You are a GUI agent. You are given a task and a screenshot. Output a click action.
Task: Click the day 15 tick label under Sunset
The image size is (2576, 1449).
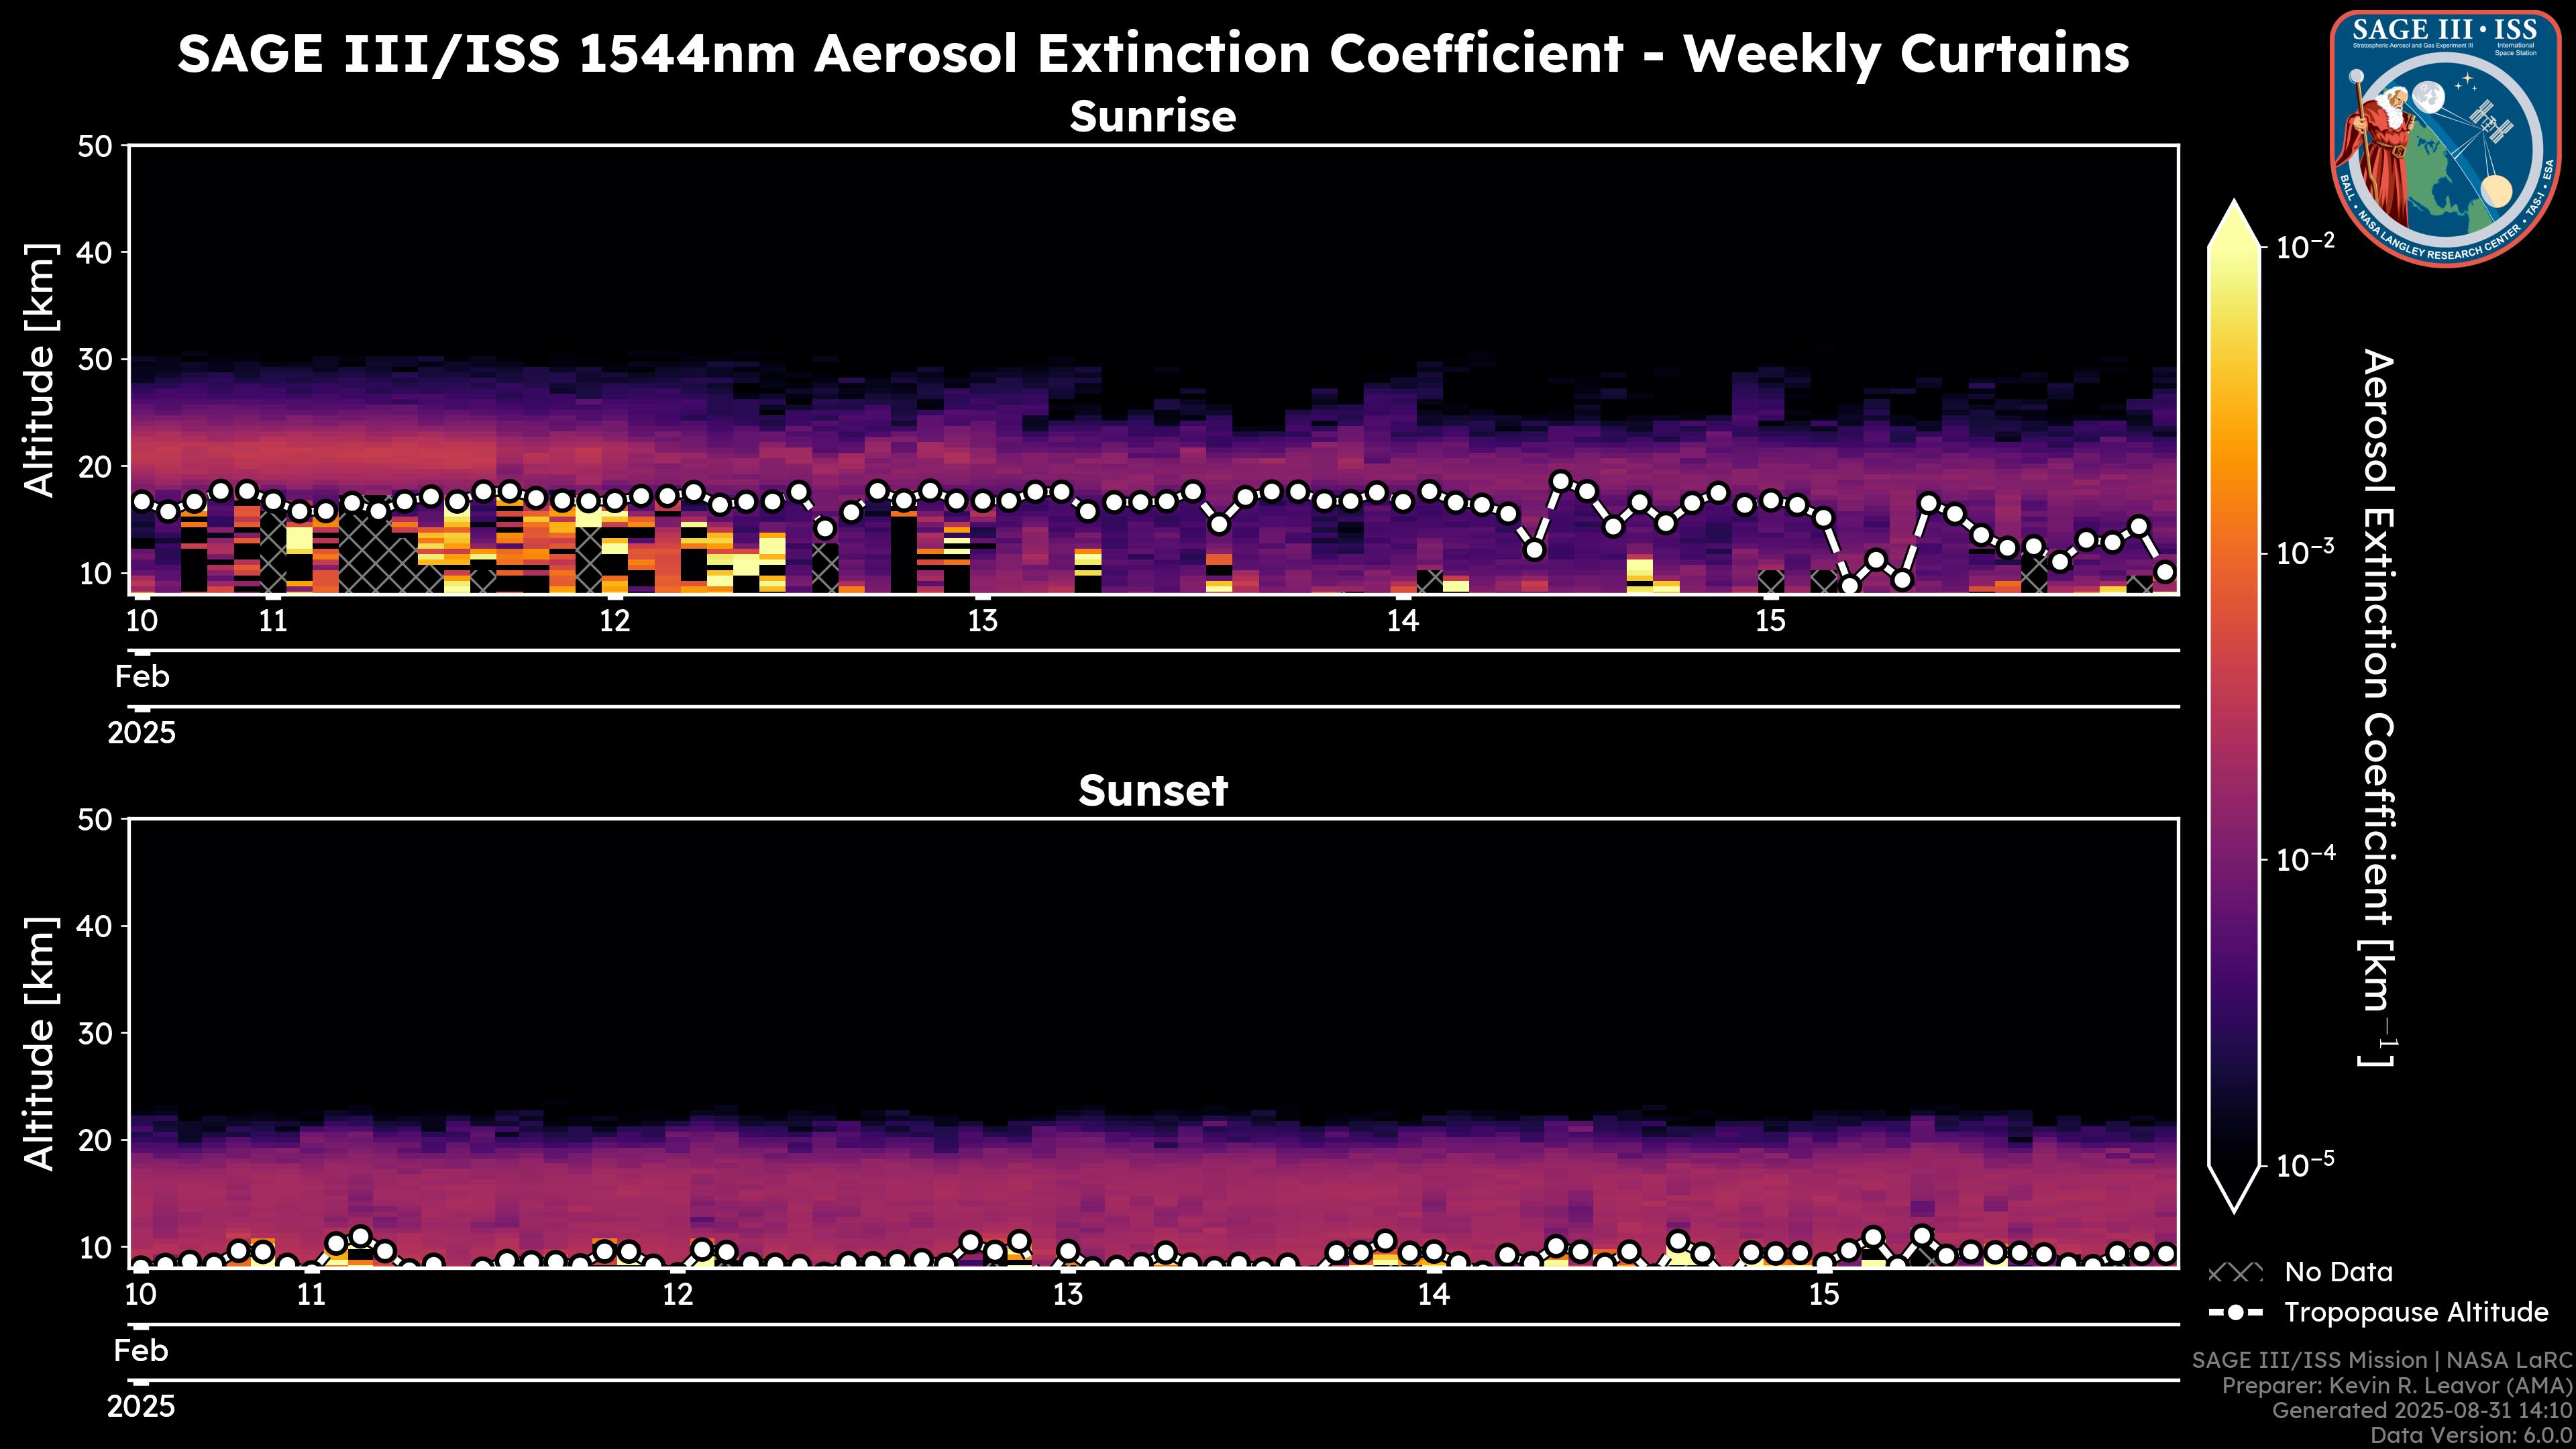1824,1295
